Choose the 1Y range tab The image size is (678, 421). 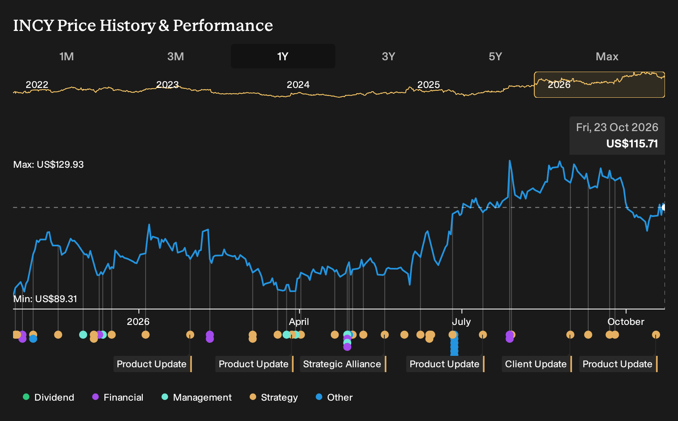(283, 56)
